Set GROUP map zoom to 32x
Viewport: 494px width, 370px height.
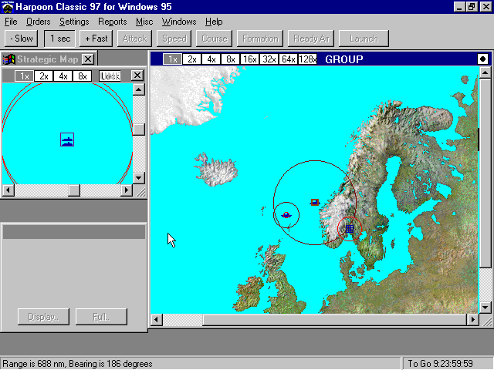[x=269, y=59]
